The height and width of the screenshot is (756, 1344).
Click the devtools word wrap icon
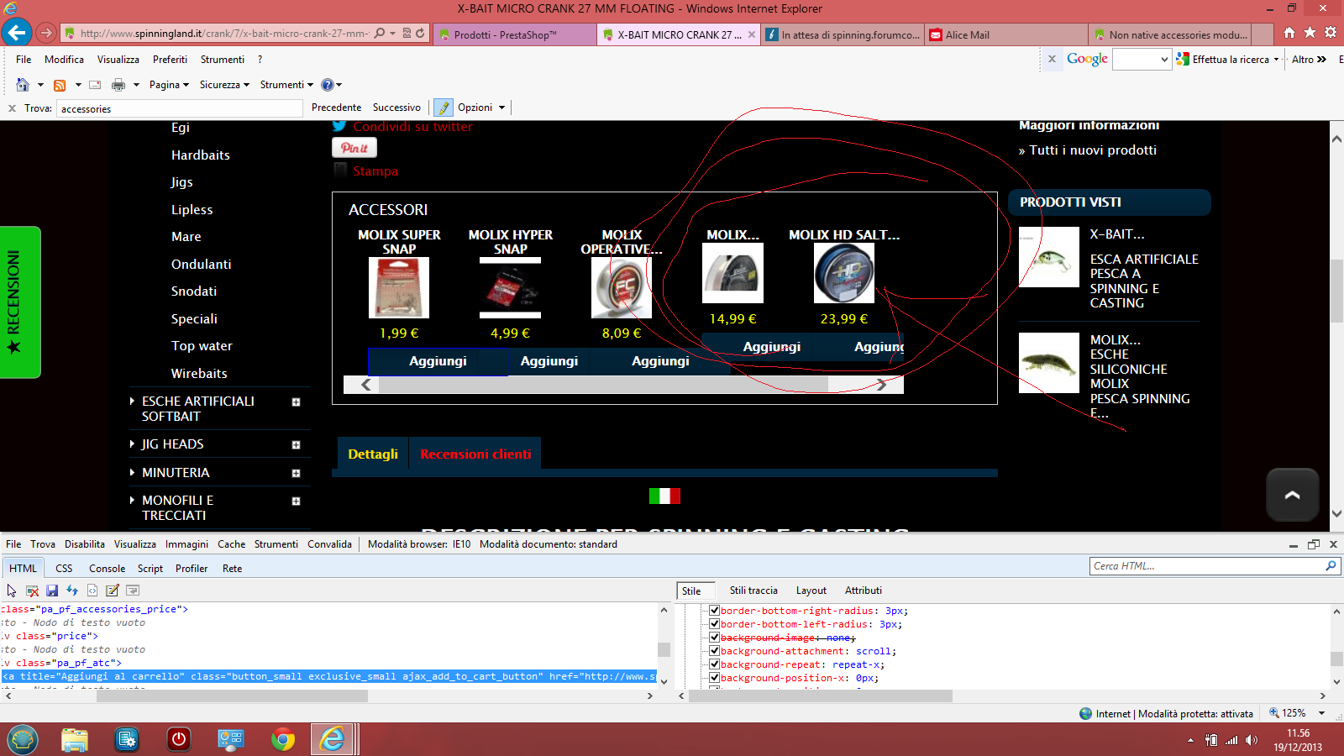click(x=133, y=591)
